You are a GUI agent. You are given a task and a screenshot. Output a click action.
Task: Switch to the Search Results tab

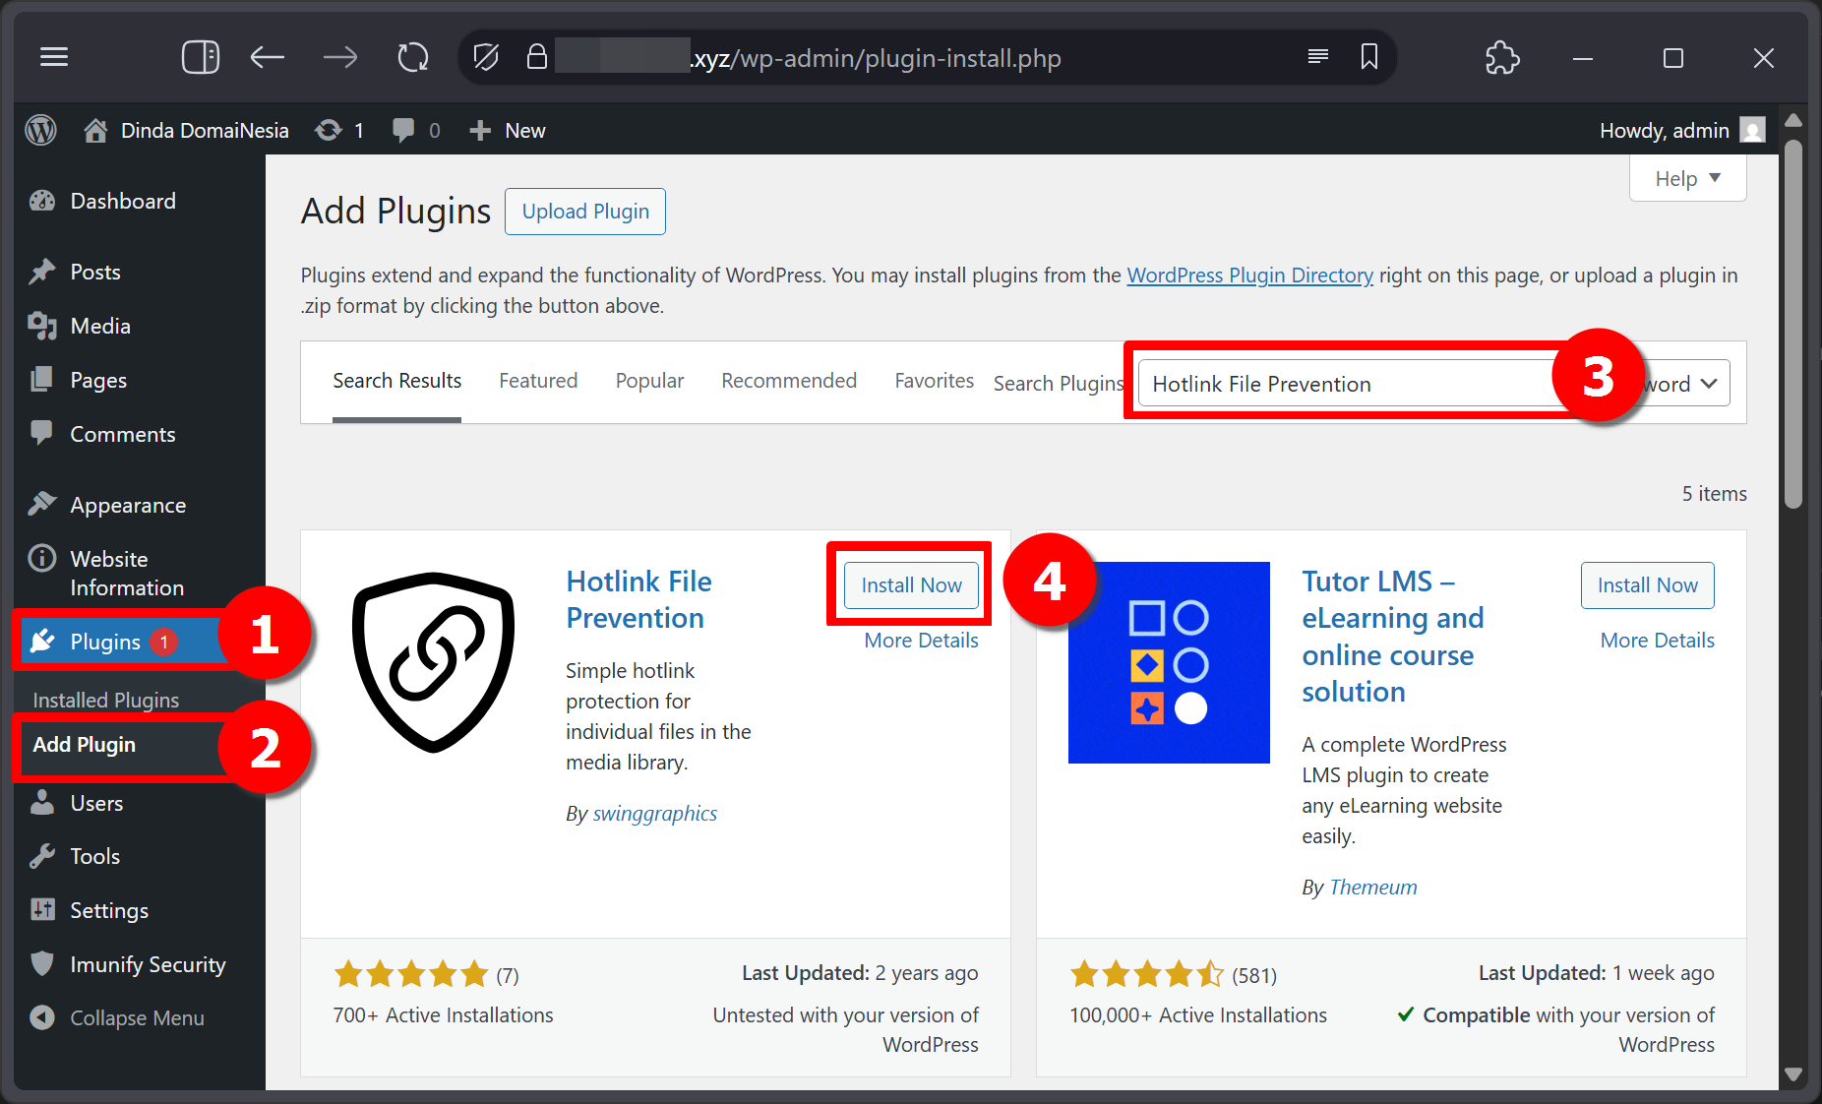tap(396, 381)
